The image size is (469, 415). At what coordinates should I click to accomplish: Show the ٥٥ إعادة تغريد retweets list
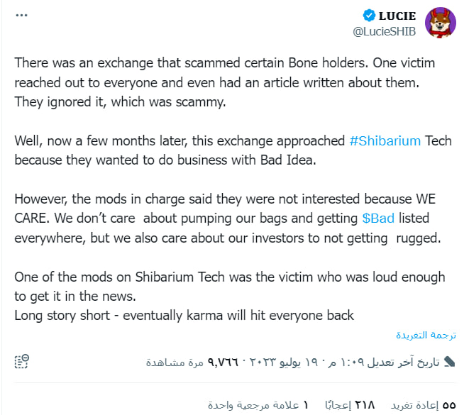(424, 405)
